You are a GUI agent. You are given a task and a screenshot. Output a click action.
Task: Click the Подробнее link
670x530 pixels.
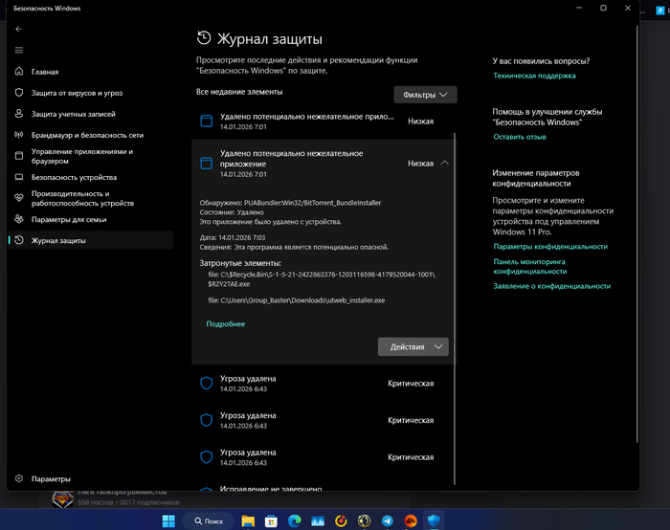[x=225, y=324]
